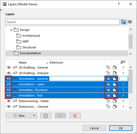Hide the Annotation - General layer

[9, 79]
